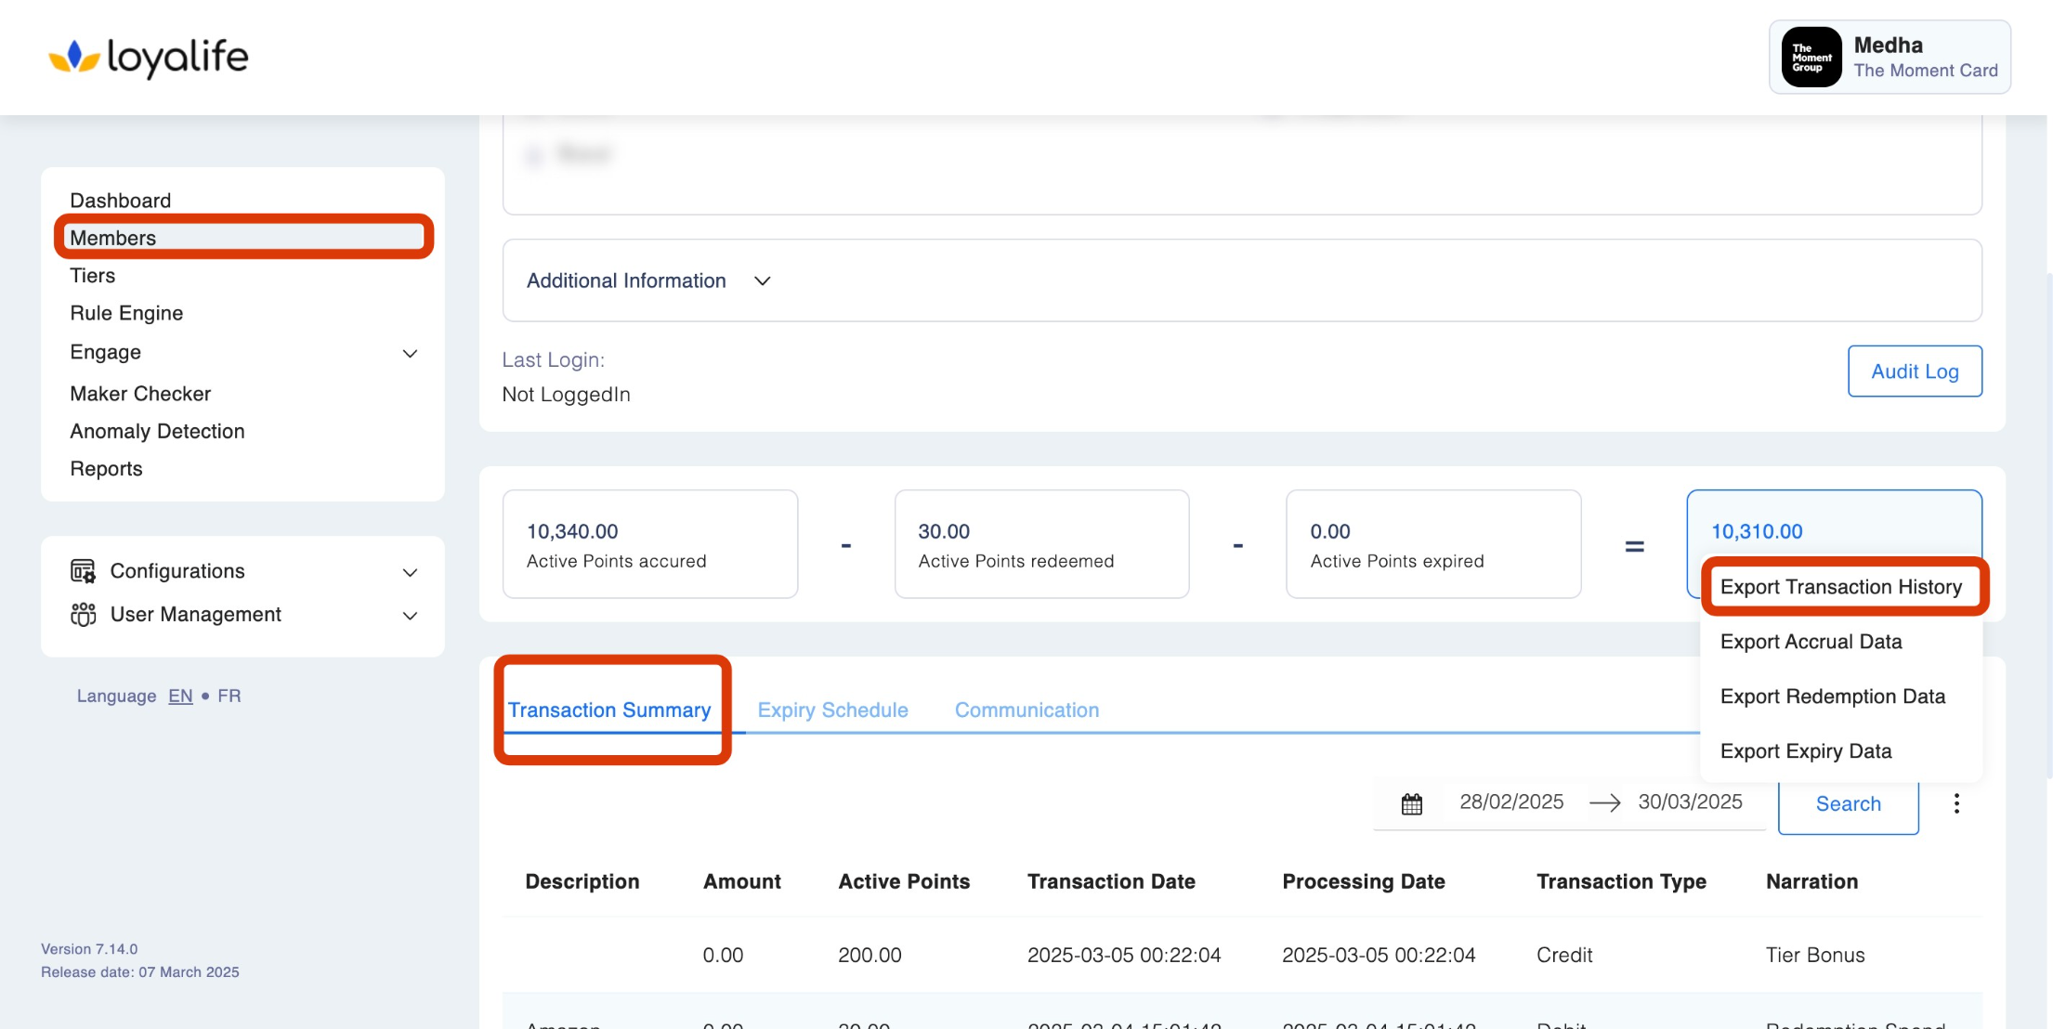Expand the Configurations chevron
2053x1029 pixels.
tap(410, 572)
